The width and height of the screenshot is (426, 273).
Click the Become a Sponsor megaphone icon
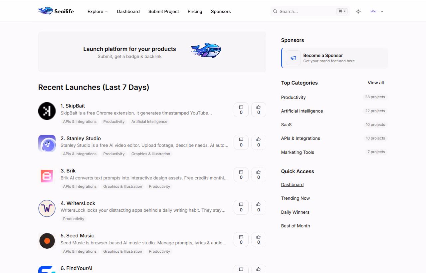coord(293,58)
